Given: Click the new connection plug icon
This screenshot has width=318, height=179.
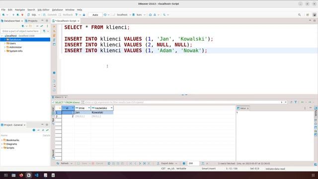Looking at the screenshot, I should (x=3, y=15).
